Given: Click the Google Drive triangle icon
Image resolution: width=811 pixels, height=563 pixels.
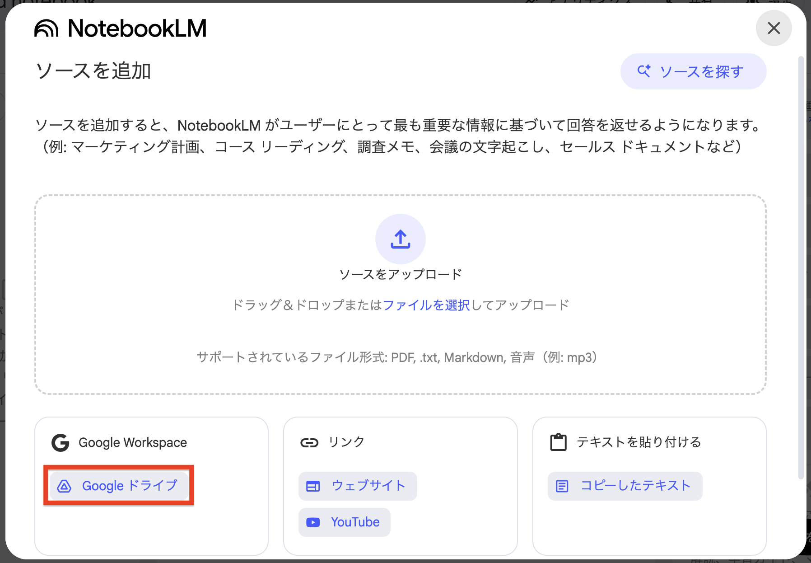Looking at the screenshot, I should (65, 486).
